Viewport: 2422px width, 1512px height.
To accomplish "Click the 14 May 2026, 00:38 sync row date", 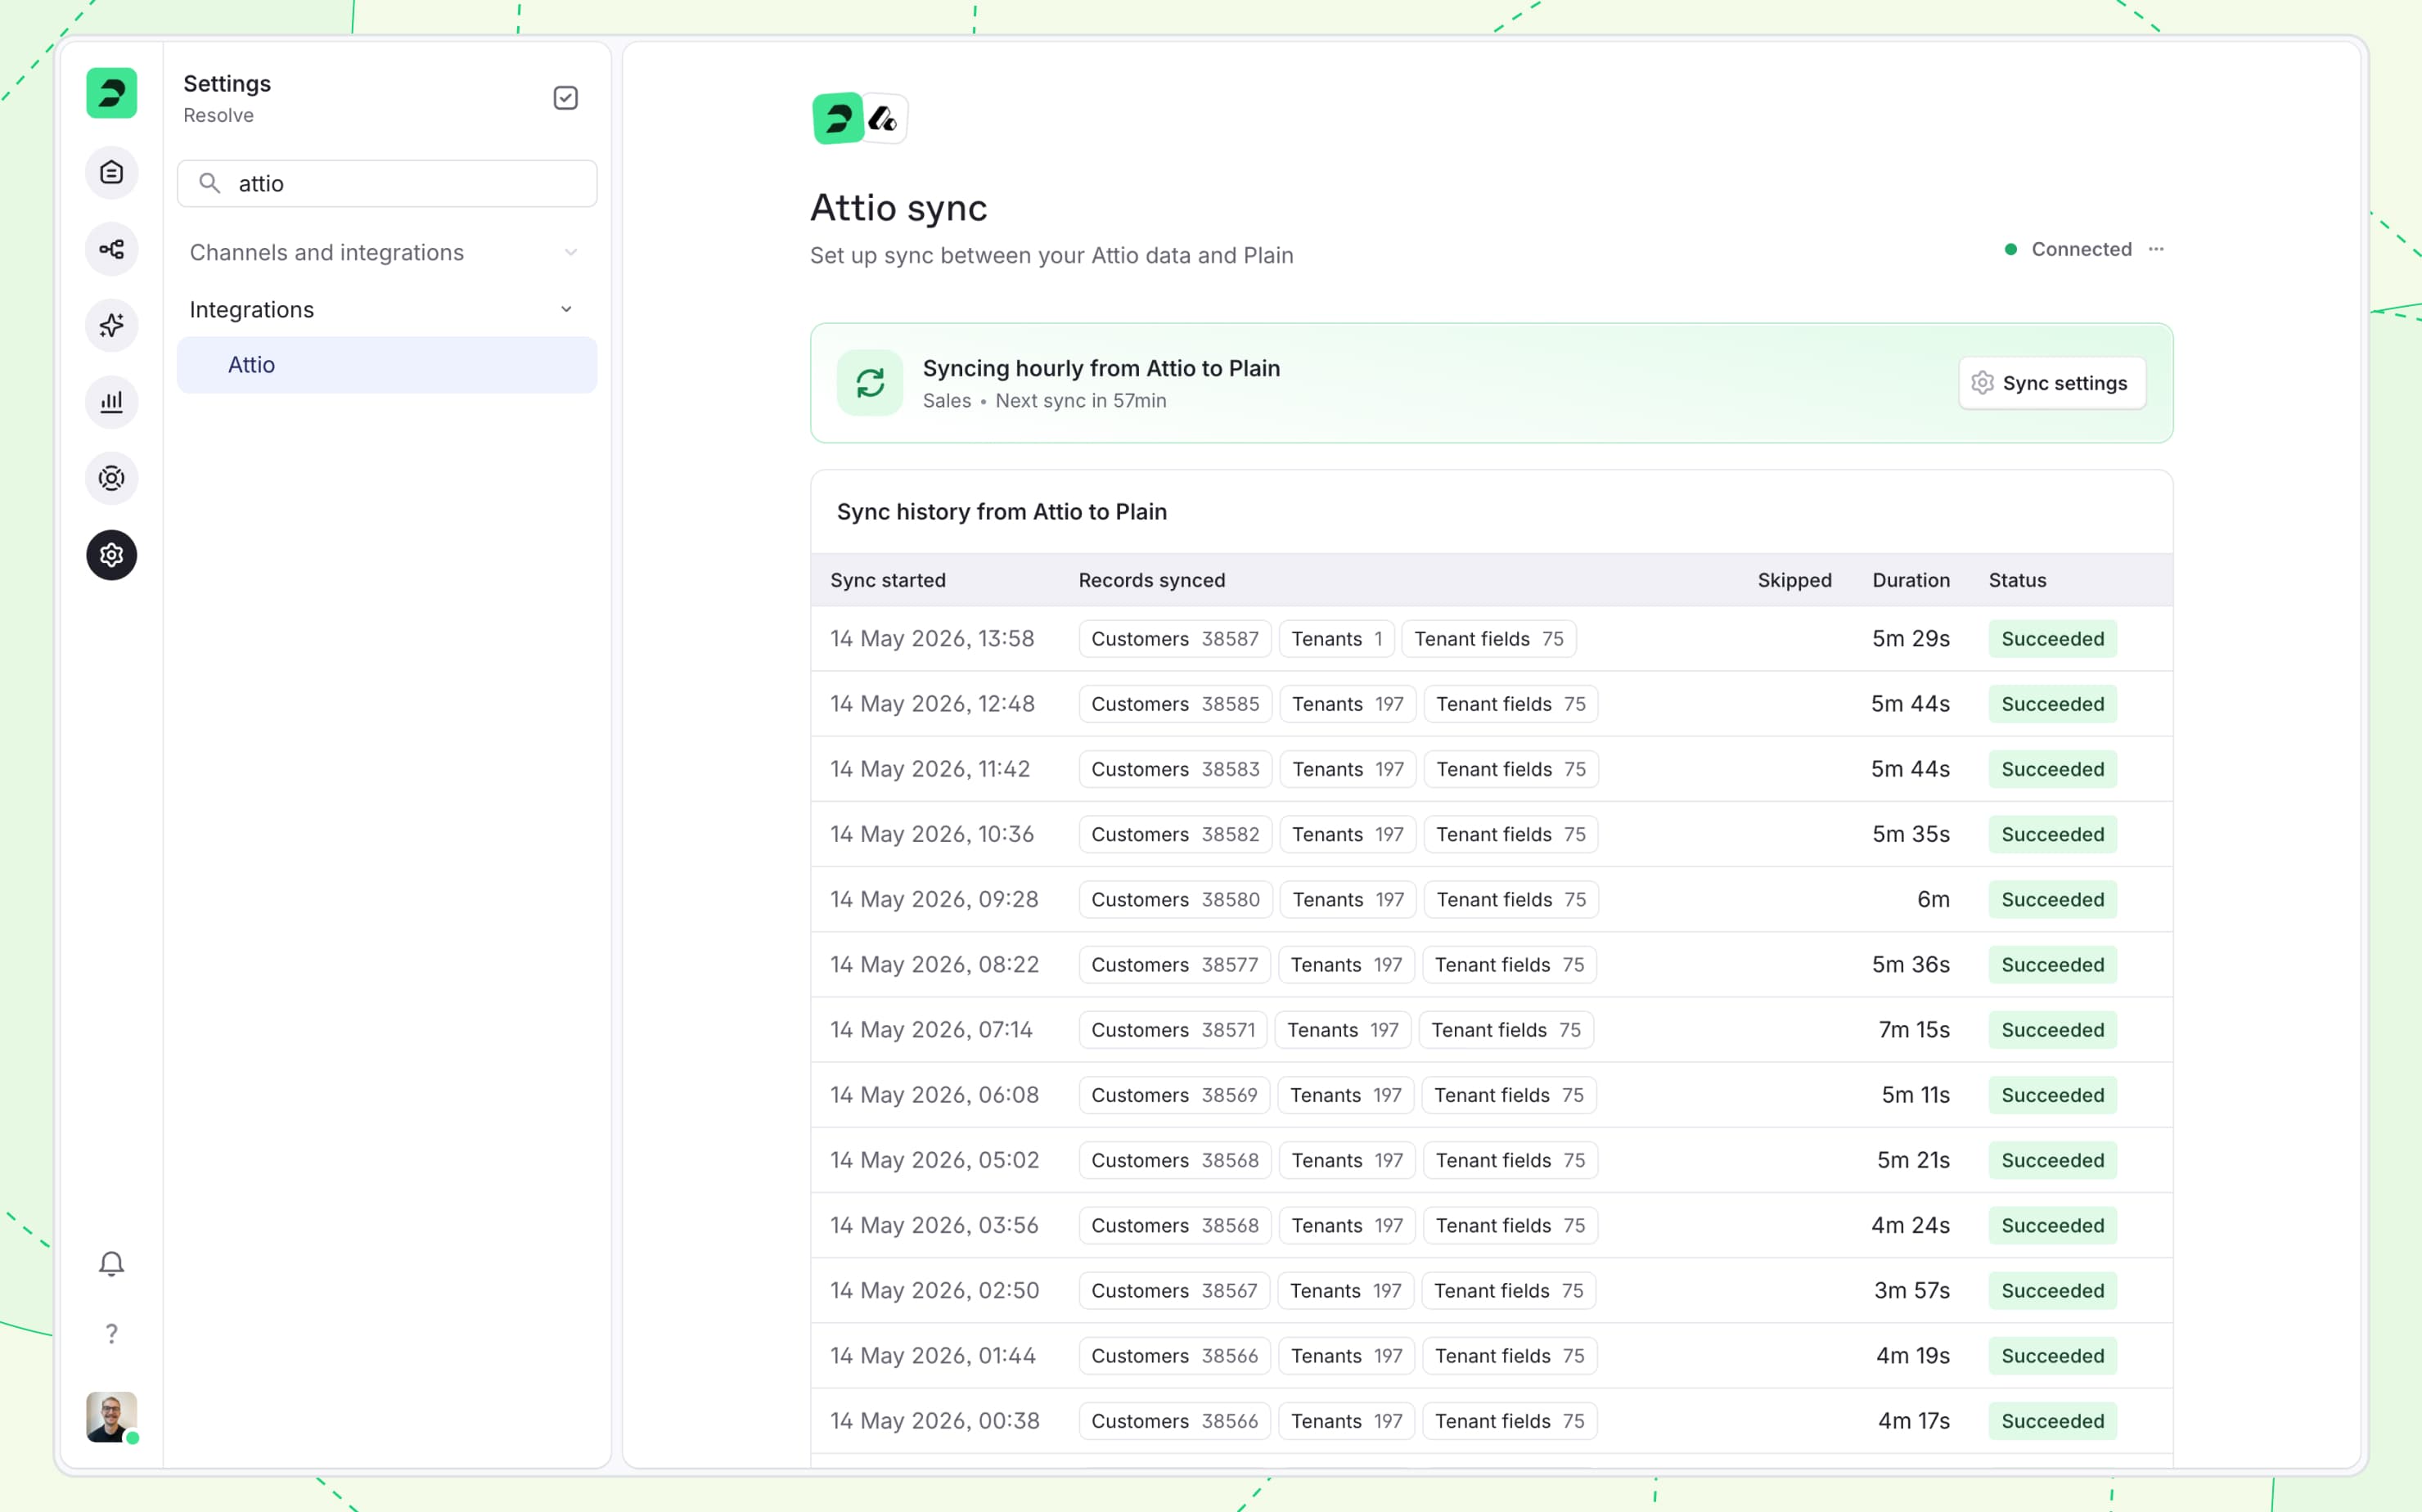I will [x=934, y=1420].
